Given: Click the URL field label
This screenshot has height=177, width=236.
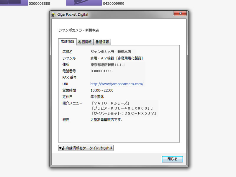Looking at the screenshot, I should [66, 84].
